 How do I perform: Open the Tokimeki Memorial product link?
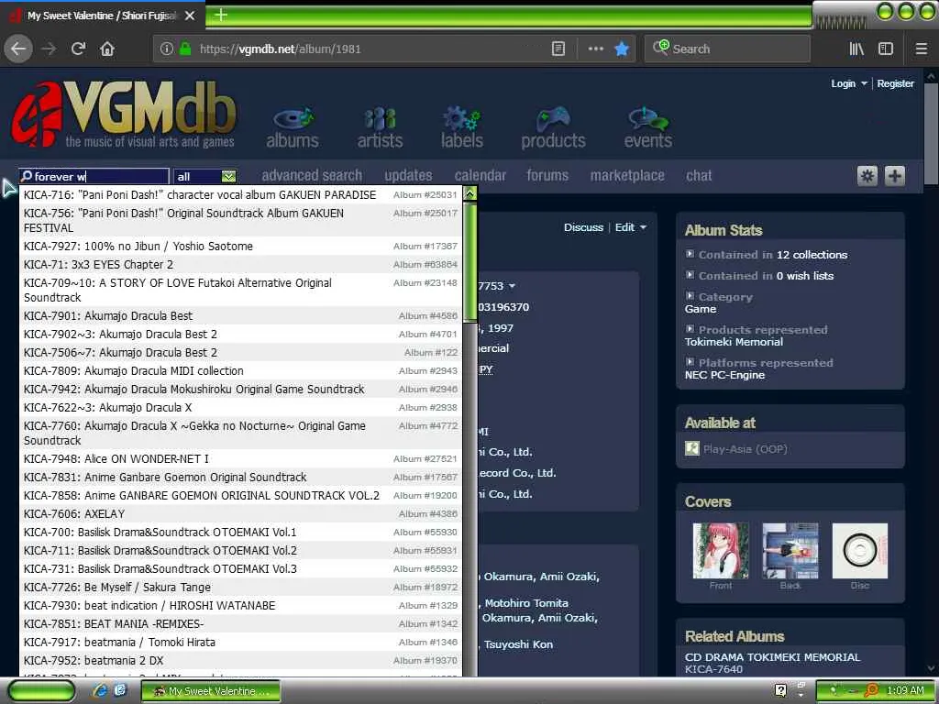pyautogui.click(x=735, y=342)
